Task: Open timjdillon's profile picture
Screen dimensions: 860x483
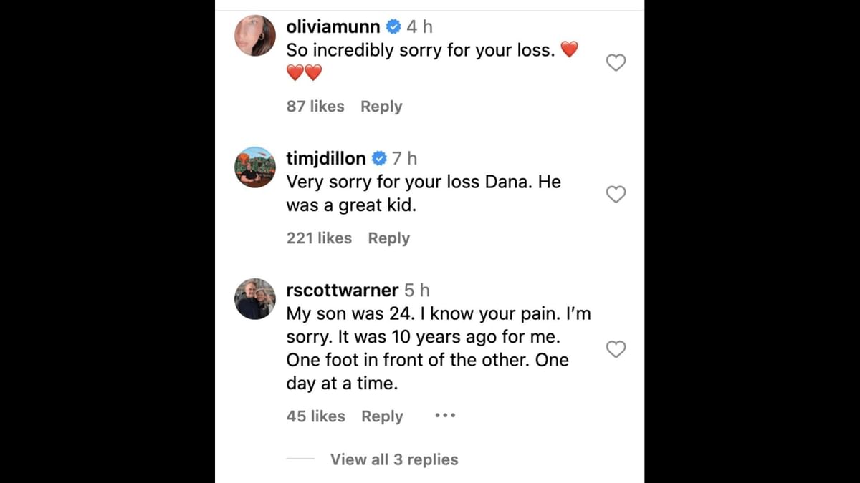Action: point(255,167)
